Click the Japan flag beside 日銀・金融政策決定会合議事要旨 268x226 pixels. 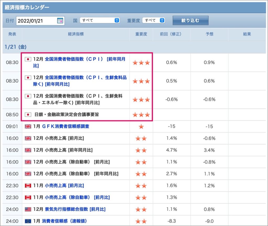pyautogui.click(x=28, y=115)
